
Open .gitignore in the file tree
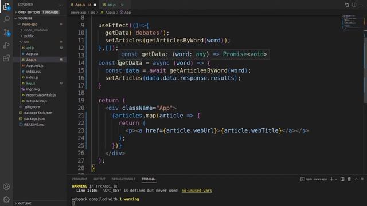[40, 107]
